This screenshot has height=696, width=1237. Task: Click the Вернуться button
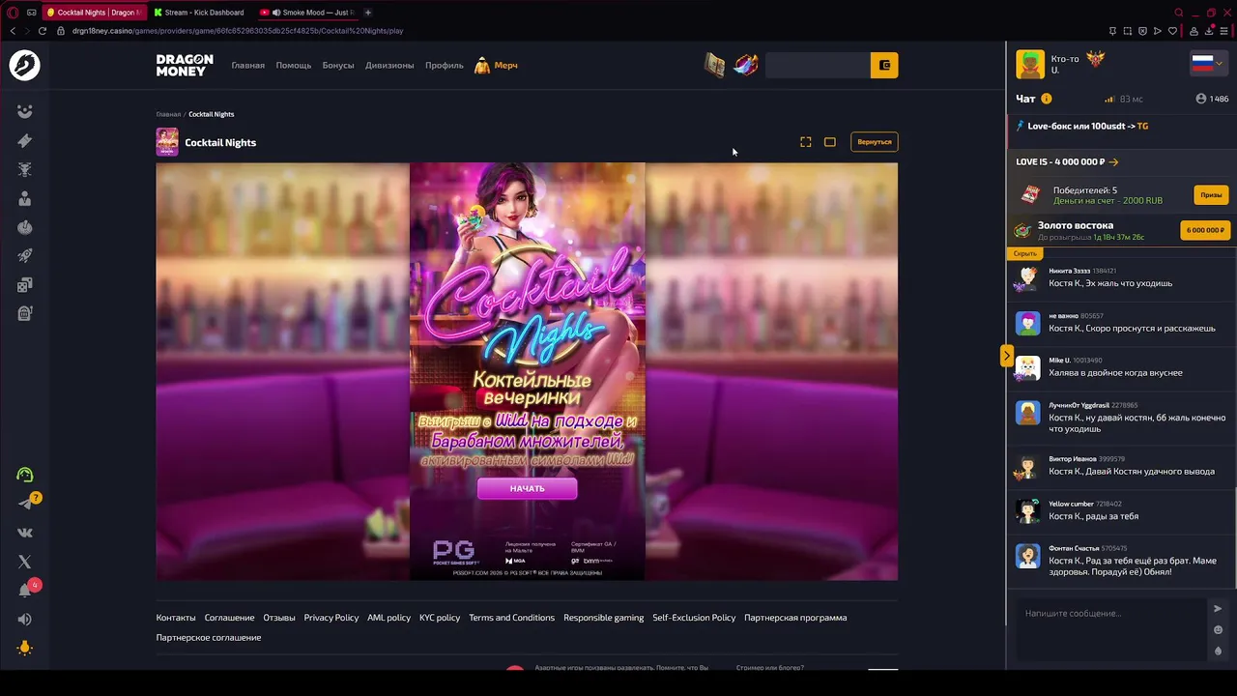[875, 142]
